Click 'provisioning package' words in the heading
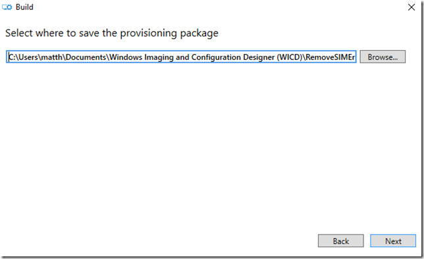Screen dimensions: 424x259 (169, 34)
